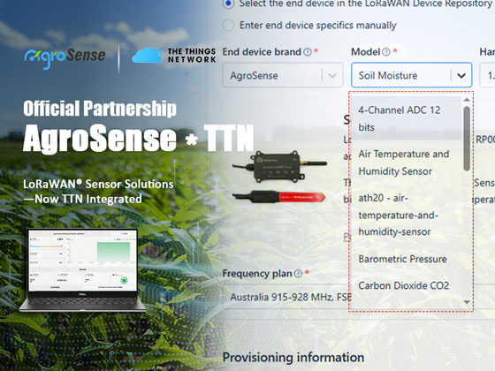Select Air Temperature and Humidity Sensor option
Viewport: 495px width, 371px height.
[x=407, y=163]
